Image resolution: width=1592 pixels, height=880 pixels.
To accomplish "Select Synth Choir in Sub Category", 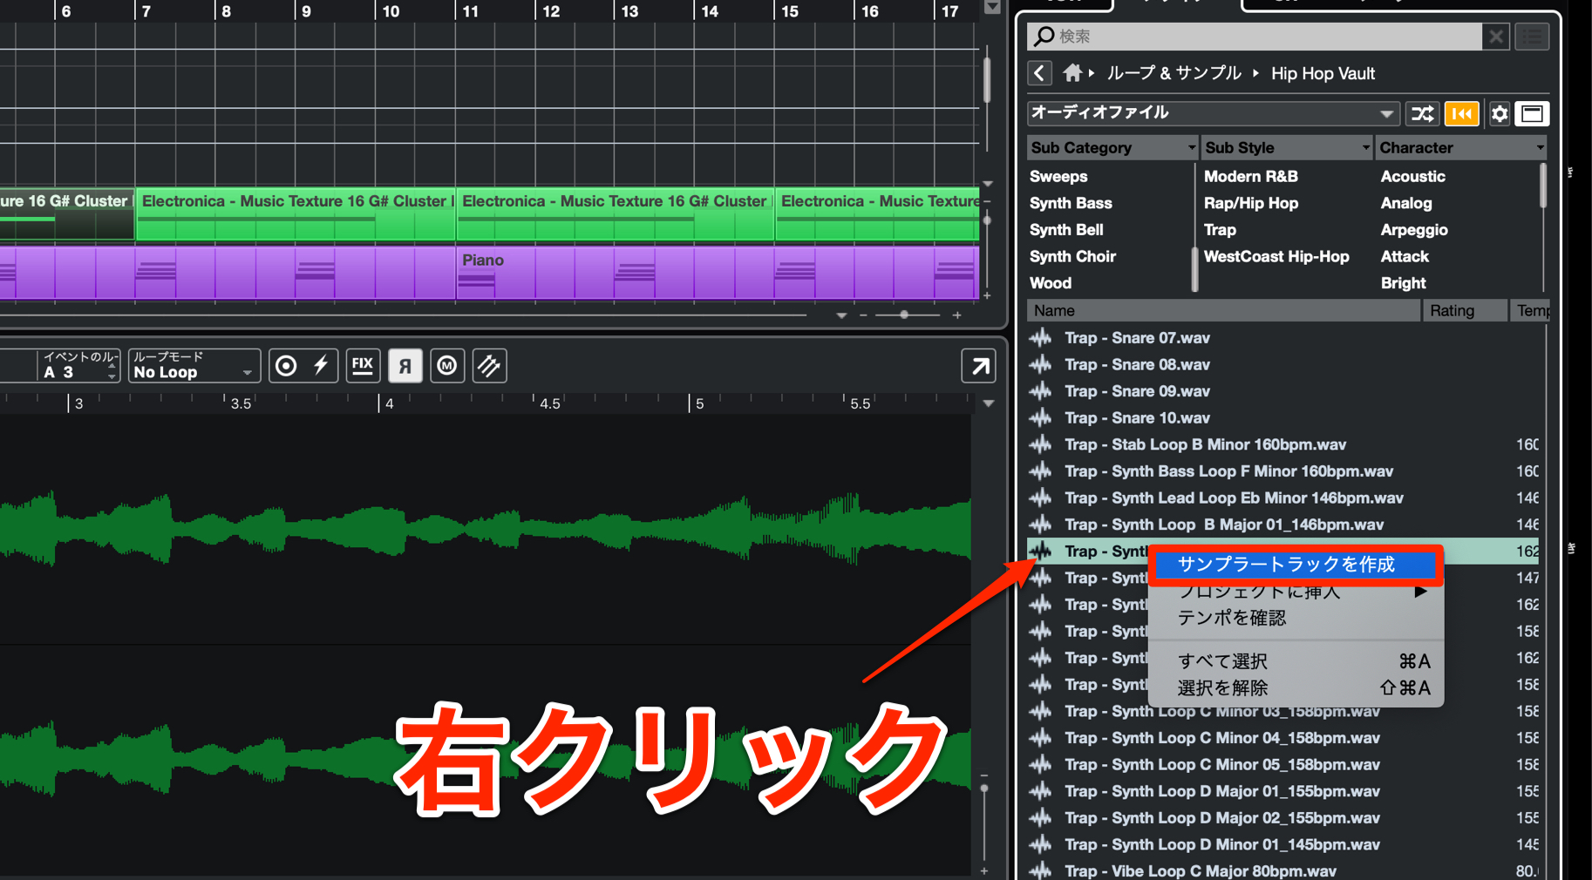I will (x=1072, y=256).
